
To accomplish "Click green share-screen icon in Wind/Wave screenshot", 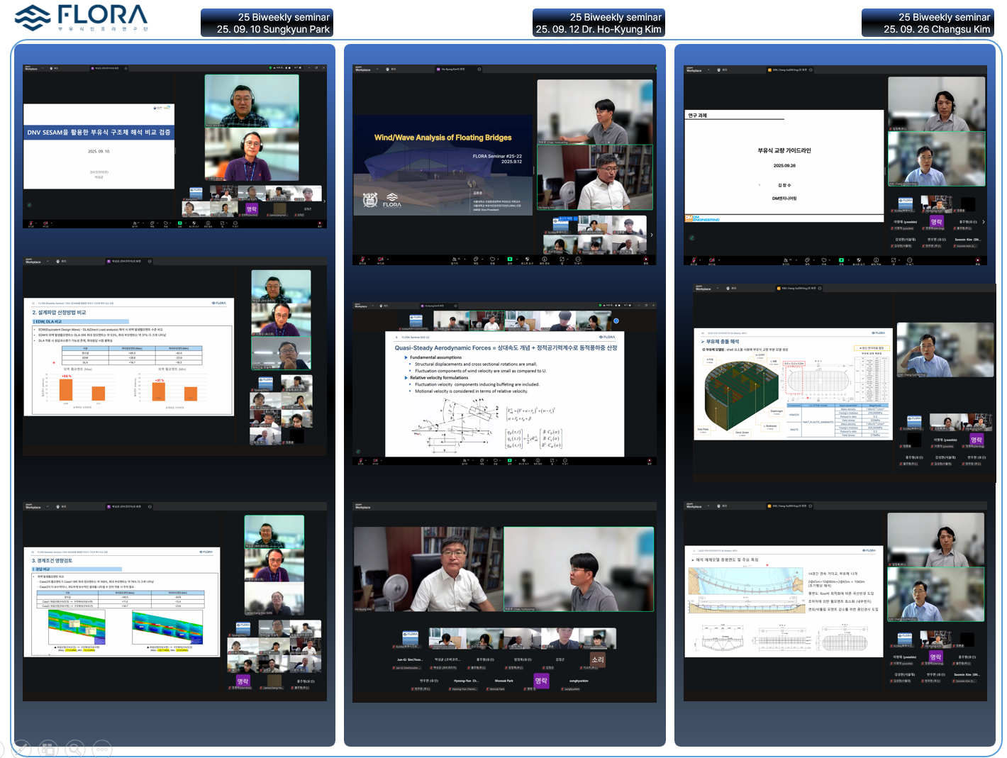I will click(509, 260).
